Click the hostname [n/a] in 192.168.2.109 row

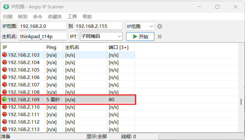(x=70, y=100)
